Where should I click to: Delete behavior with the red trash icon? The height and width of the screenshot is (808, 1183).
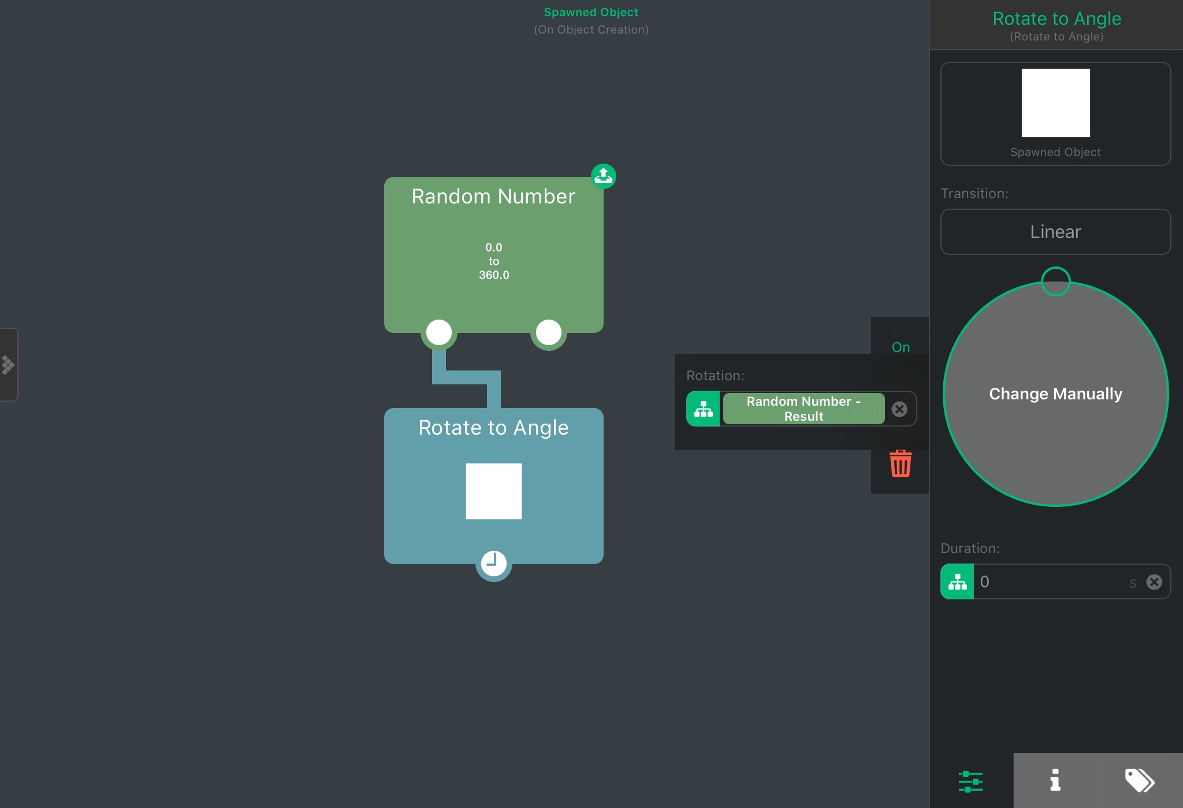point(900,464)
